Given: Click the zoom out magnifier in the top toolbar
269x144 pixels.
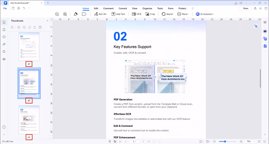Looking at the screenshot, I should (x=57, y=14).
